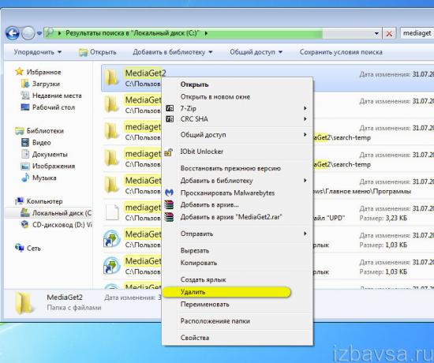Go back with the blue Back arrow
This screenshot has height=363, width=434.
13,33
